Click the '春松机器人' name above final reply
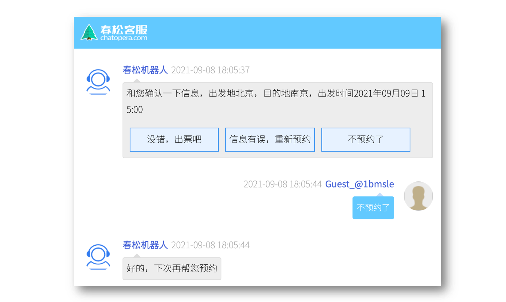 145,245
